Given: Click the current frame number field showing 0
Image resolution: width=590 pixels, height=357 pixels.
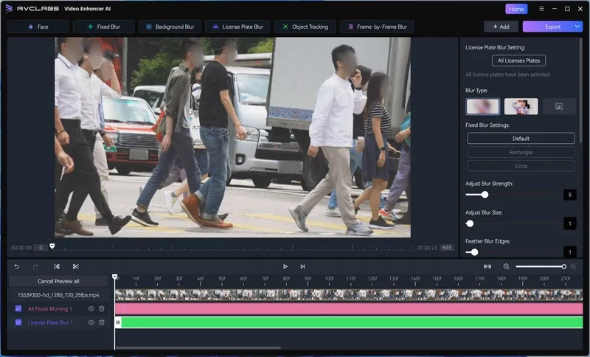Looking at the screenshot, I should (41, 248).
